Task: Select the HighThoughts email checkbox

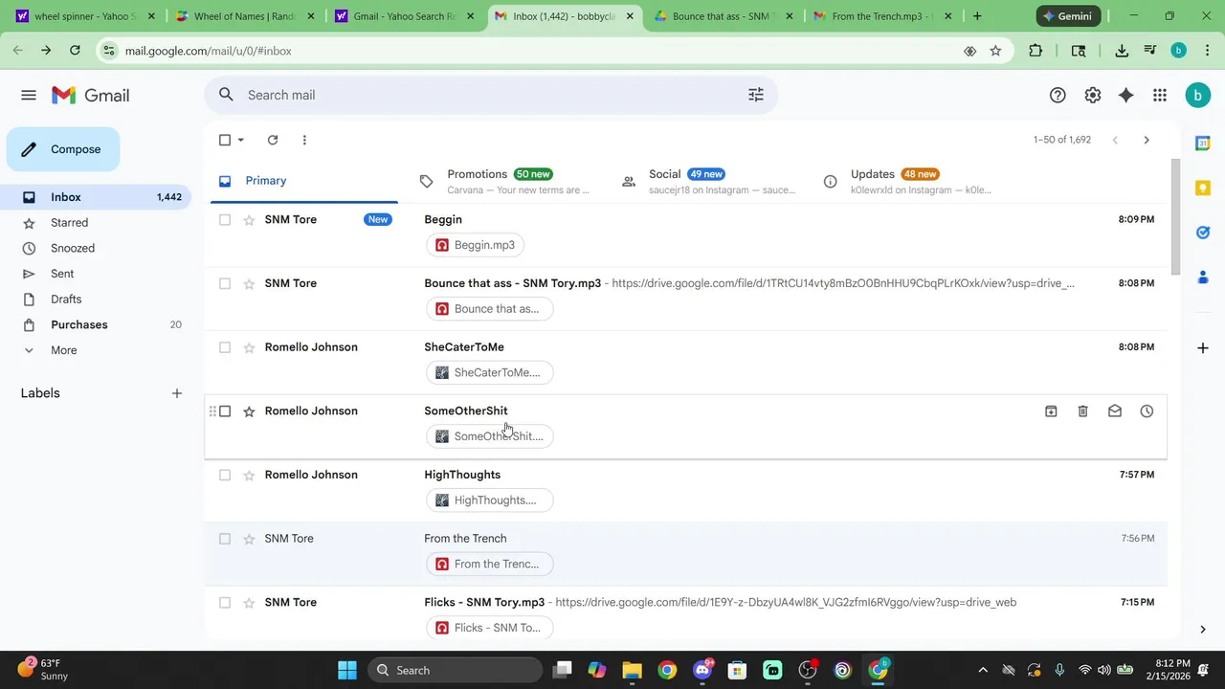Action: click(225, 475)
